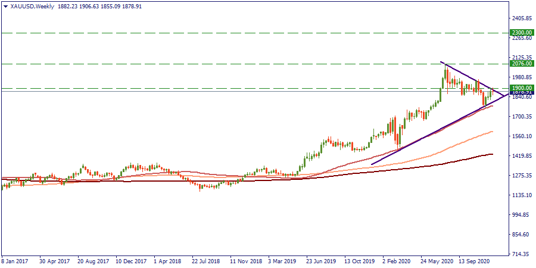Click the 13 Sep 2020 date label
This screenshot has height=268, width=536.
475,261
